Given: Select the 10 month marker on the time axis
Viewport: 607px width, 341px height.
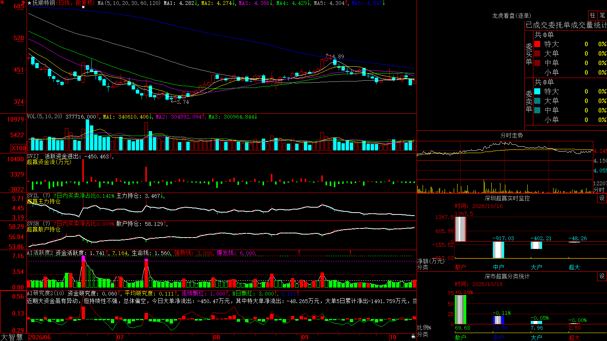Looking at the screenshot, I should point(393,337).
